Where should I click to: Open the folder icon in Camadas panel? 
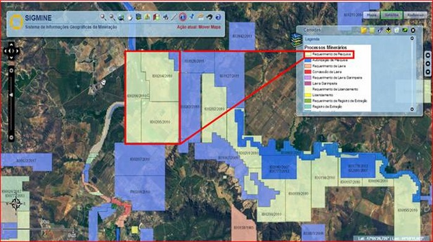pyautogui.click(x=364, y=30)
